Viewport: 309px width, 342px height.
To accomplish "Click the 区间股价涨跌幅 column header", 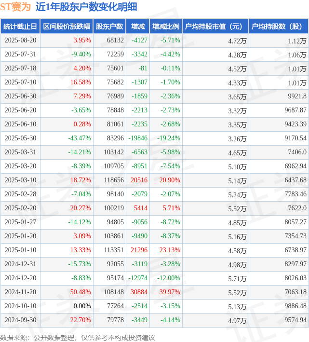I will pos(66,27).
